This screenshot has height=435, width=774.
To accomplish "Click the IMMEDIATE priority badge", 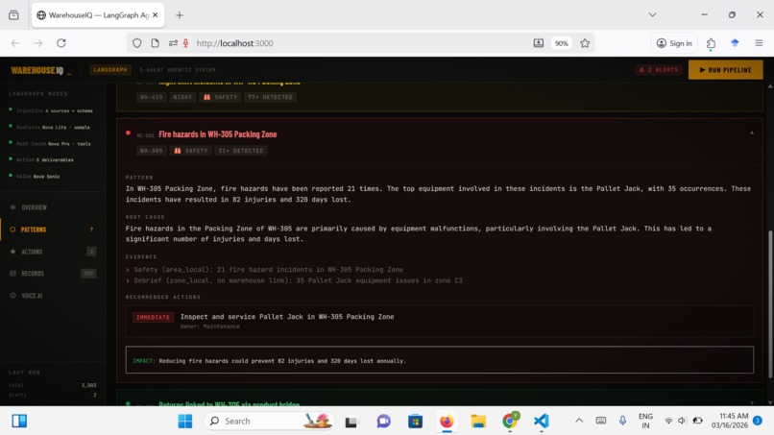I will coord(153,318).
